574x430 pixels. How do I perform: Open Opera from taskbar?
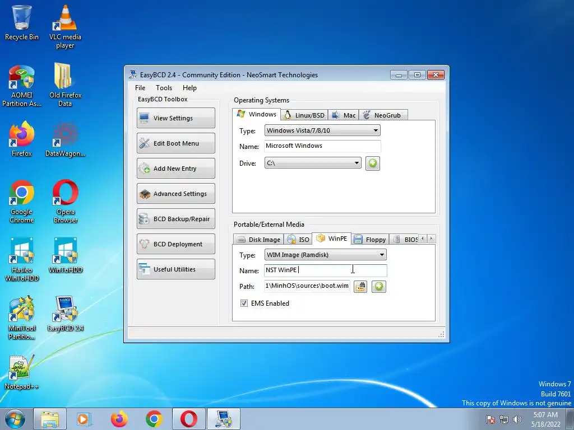pyautogui.click(x=188, y=419)
